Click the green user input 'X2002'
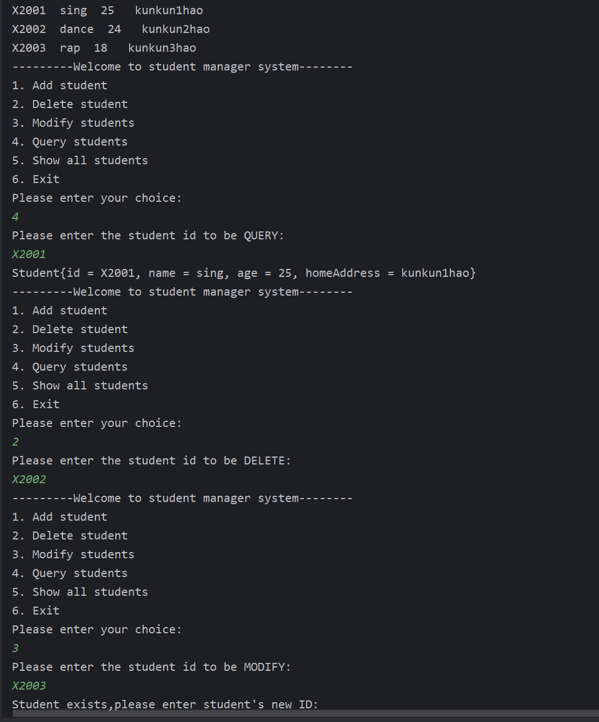Screen dimensions: 599x722 (29, 479)
